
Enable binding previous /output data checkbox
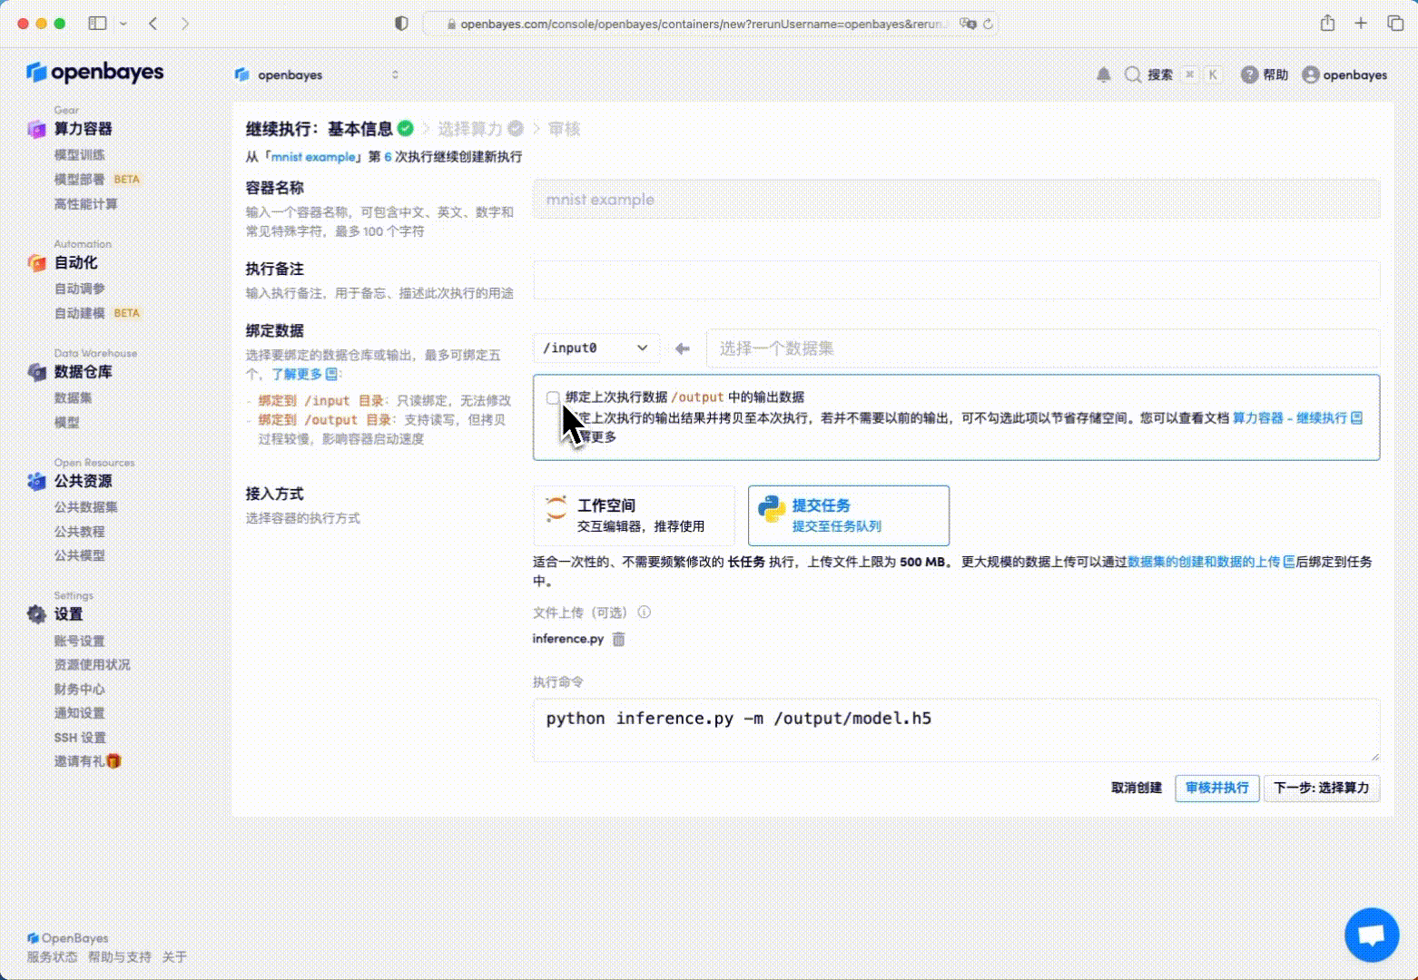553,397
